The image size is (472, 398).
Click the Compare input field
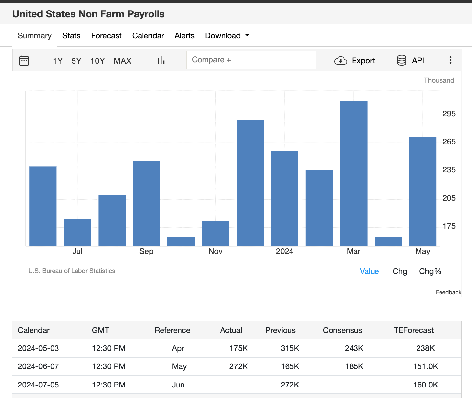point(251,60)
